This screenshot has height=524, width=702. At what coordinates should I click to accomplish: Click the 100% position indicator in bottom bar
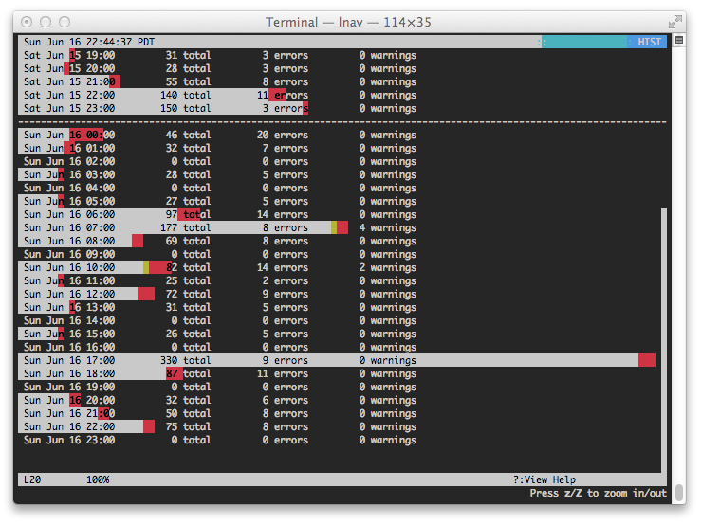point(98,479)
